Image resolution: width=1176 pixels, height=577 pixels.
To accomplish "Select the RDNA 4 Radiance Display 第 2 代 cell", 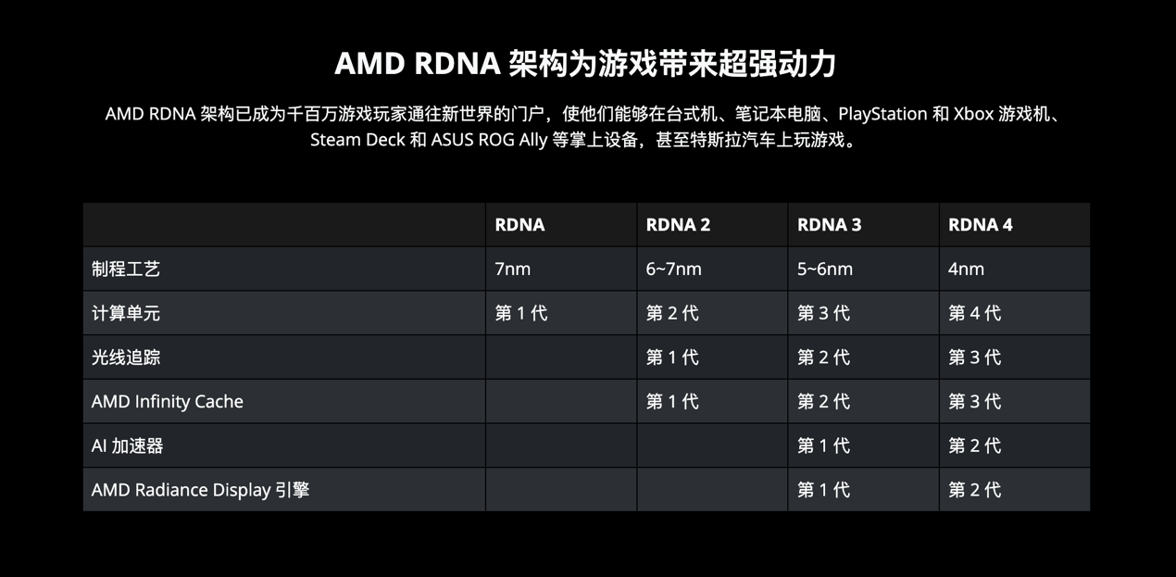I will (x=974, y=490).
